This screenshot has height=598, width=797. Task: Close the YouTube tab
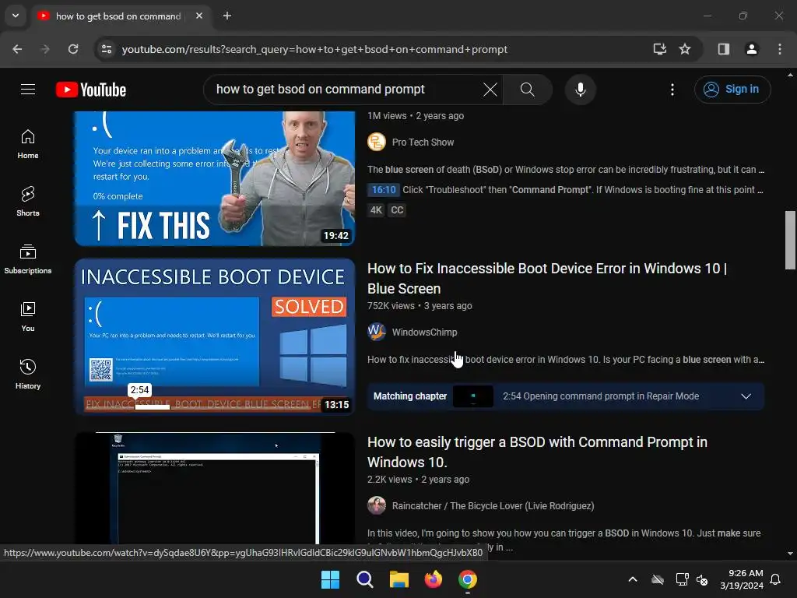click(x=199, y=16)
